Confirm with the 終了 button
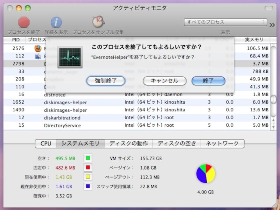The height and width of the screenshot is (210, 280). click(208, 81)
